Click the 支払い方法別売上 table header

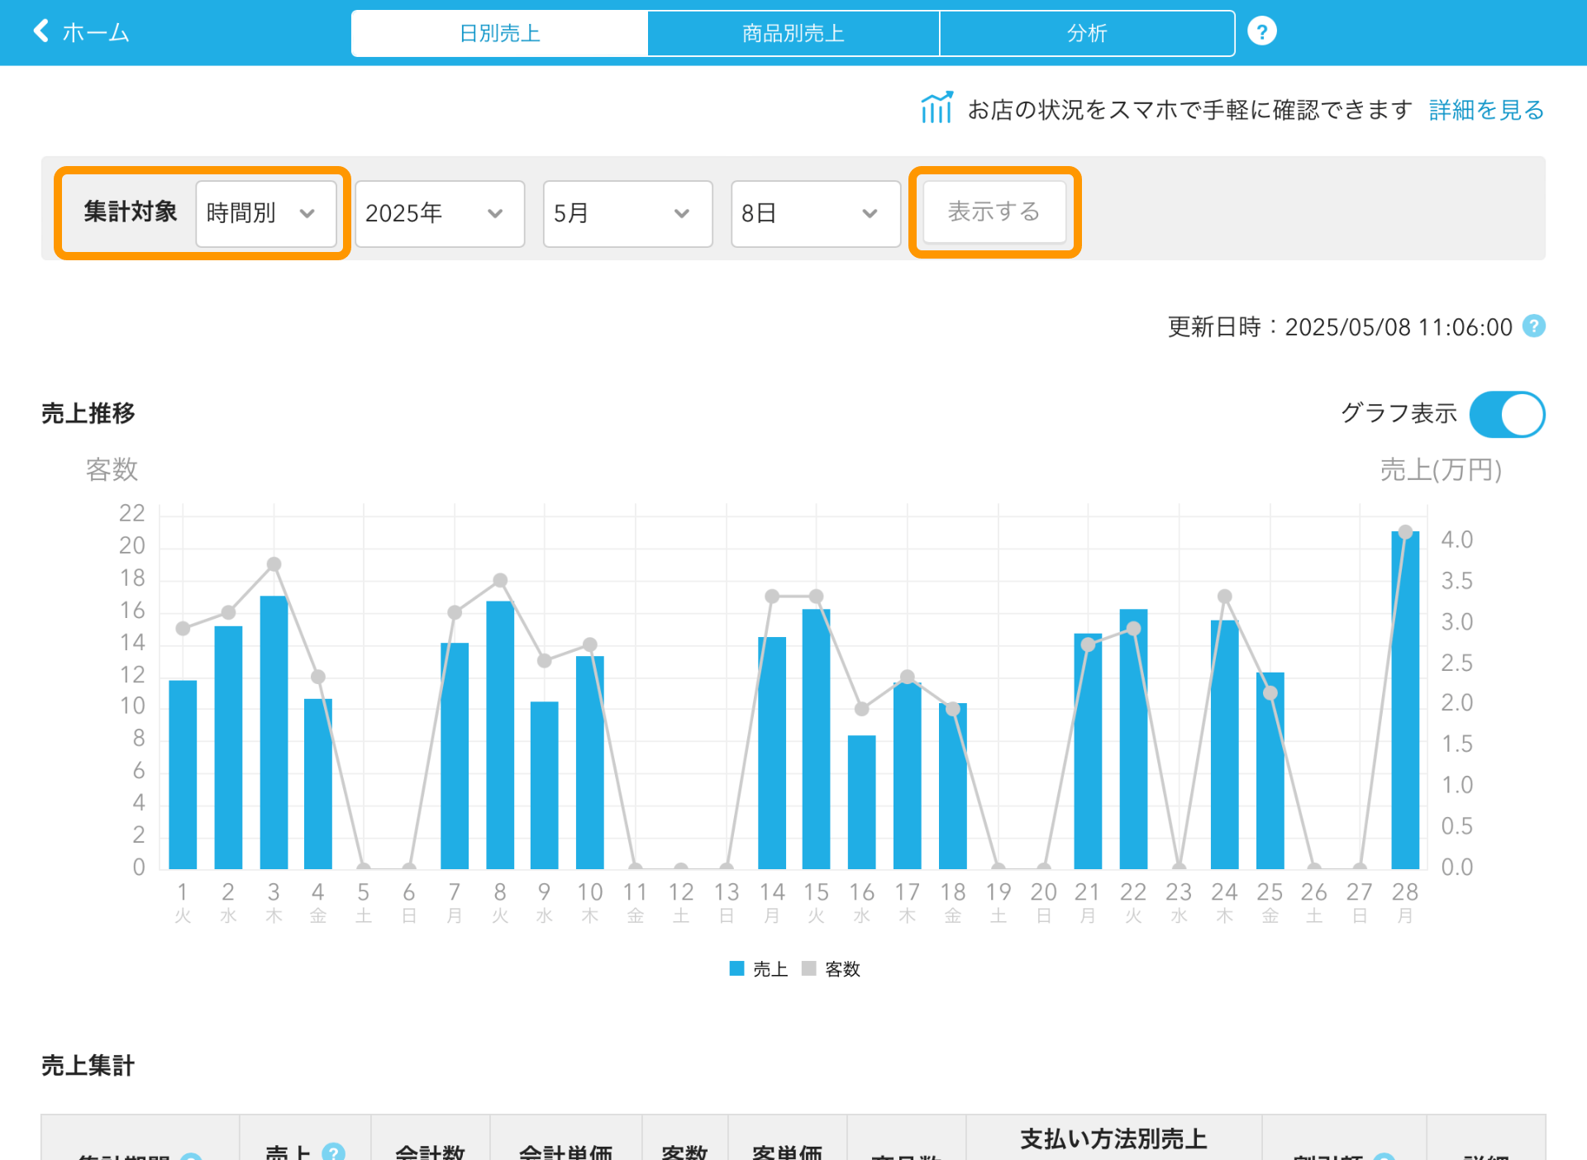(1113, 1139)
